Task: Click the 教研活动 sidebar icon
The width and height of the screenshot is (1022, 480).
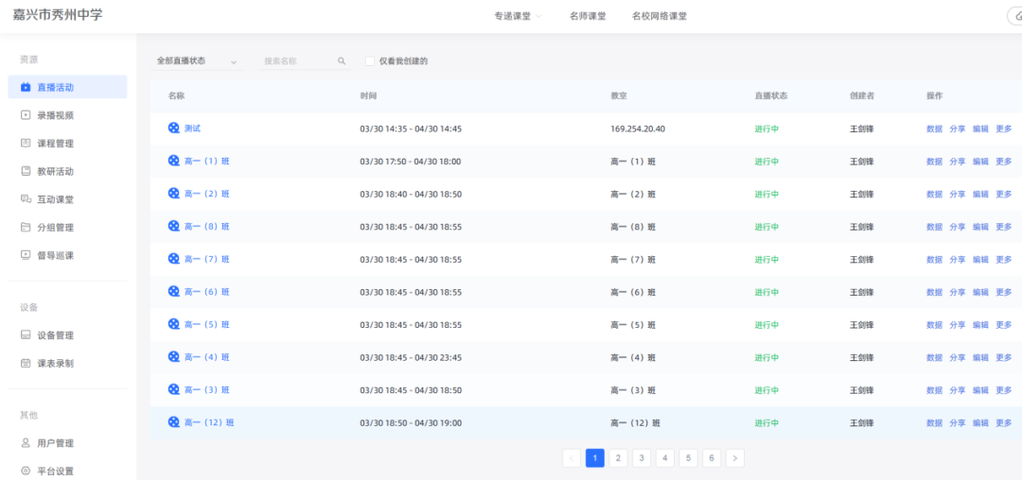Action: [x=26, y=171]
